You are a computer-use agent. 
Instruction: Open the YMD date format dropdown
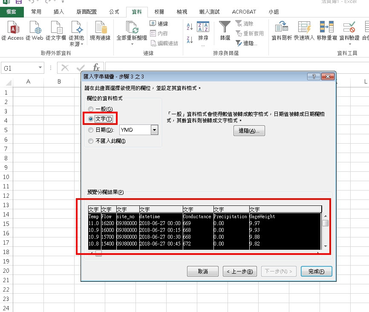pyautogui.click(x=154, y=130)
